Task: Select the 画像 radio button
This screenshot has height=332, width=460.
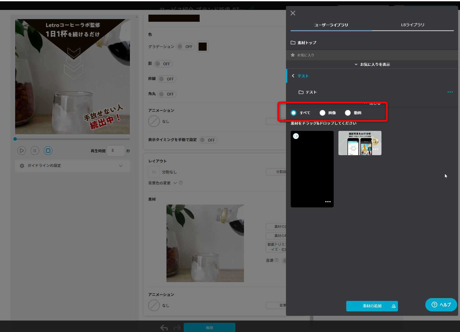Action: [x=322, y=113]
